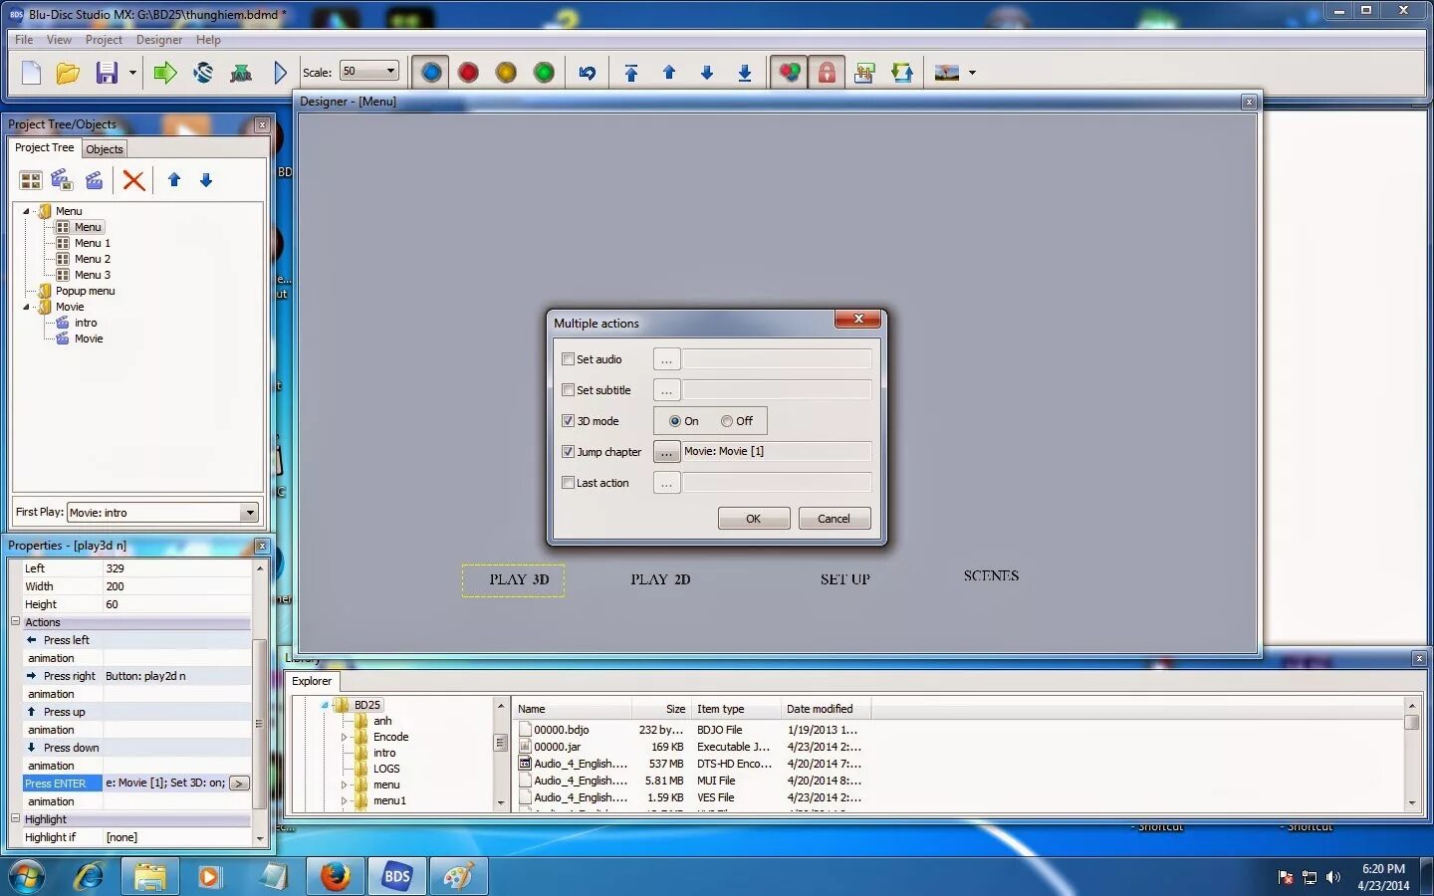Screen dimensions: 1434x896
Task: Start preview with the blue Play toolbar icon
Action: click(x=281, y=72)
